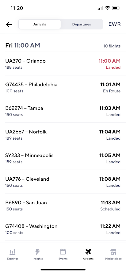The width and height of the screenshot is (126, 273).
Task: Open the Insights lightning bolt icon
Action: 38,252
